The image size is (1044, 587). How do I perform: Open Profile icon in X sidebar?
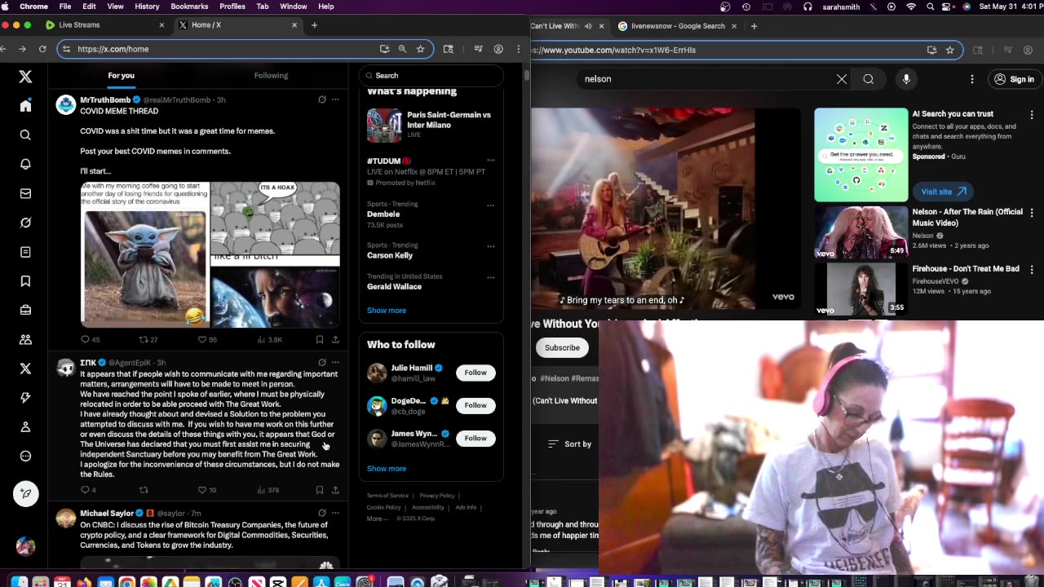(25, 427)
